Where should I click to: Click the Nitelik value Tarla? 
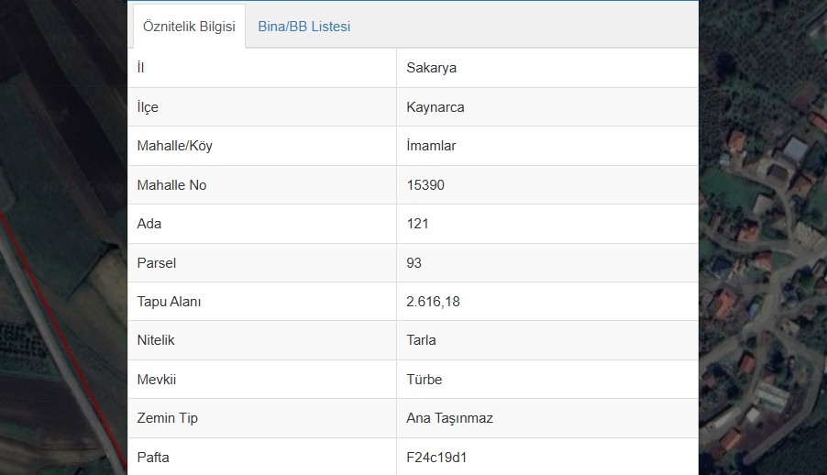point(421,340)
